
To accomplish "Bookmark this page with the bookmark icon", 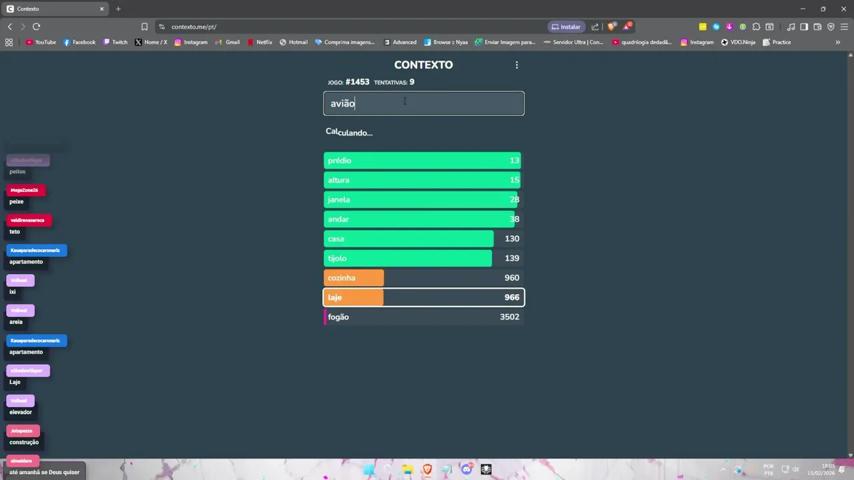I will point(144,27).
